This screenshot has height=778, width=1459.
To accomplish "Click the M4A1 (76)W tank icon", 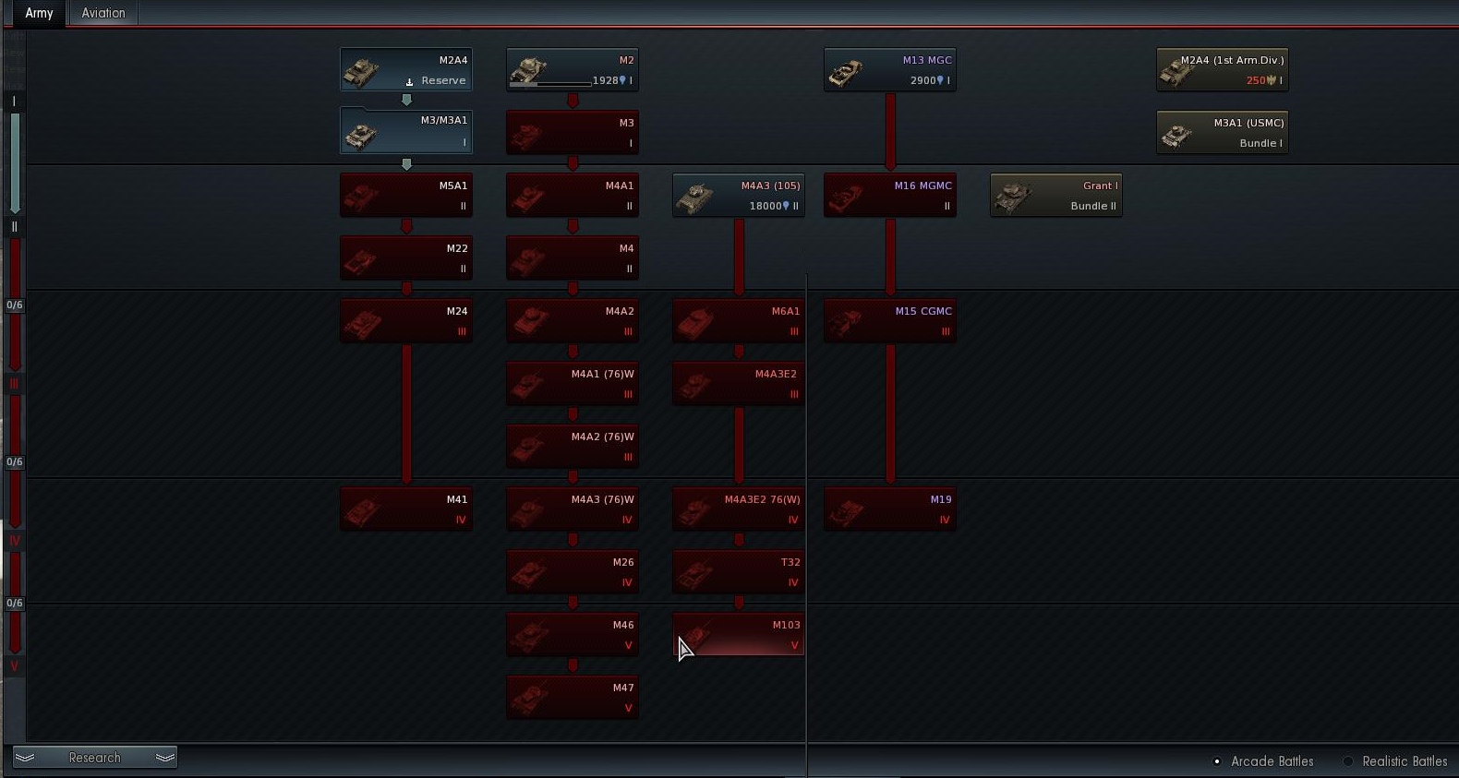I will (x=528, y=386).
